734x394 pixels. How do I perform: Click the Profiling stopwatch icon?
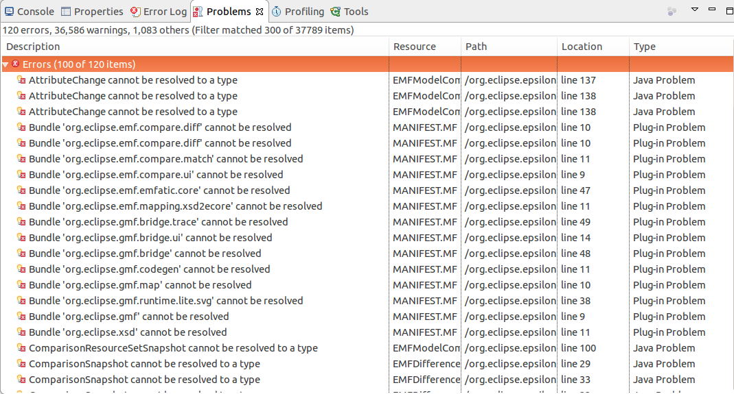(x=277, y=12)
